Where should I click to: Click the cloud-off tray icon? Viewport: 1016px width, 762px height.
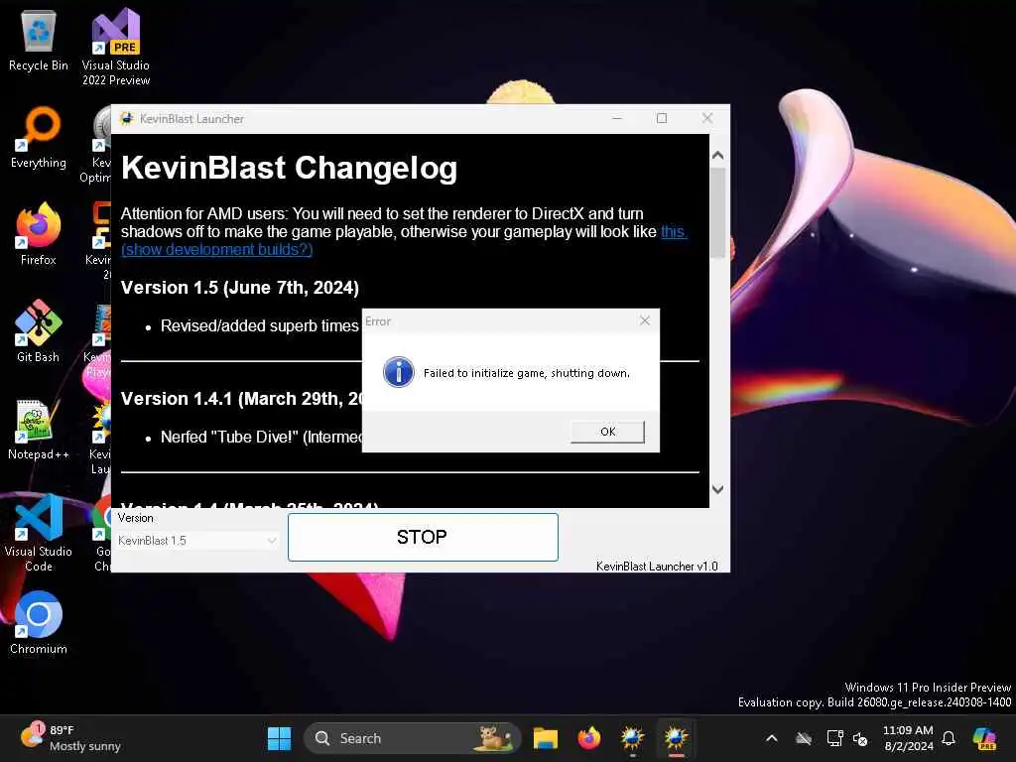[x=804, y=738]
